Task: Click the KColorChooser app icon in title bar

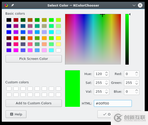Action: click(6, 5)
